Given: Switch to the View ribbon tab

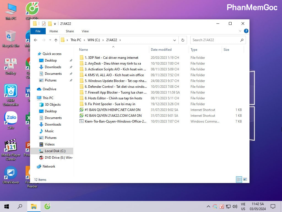Looking at the screenshot, I should point(85,31).
